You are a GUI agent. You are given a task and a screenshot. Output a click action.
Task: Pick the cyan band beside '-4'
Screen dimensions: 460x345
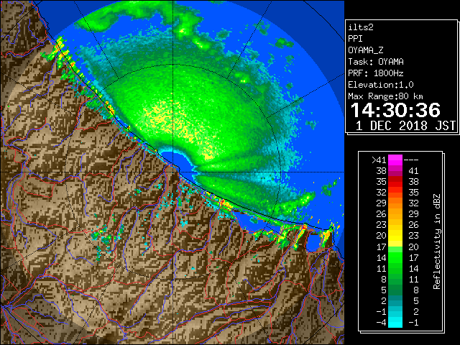[x=395, y=322]
